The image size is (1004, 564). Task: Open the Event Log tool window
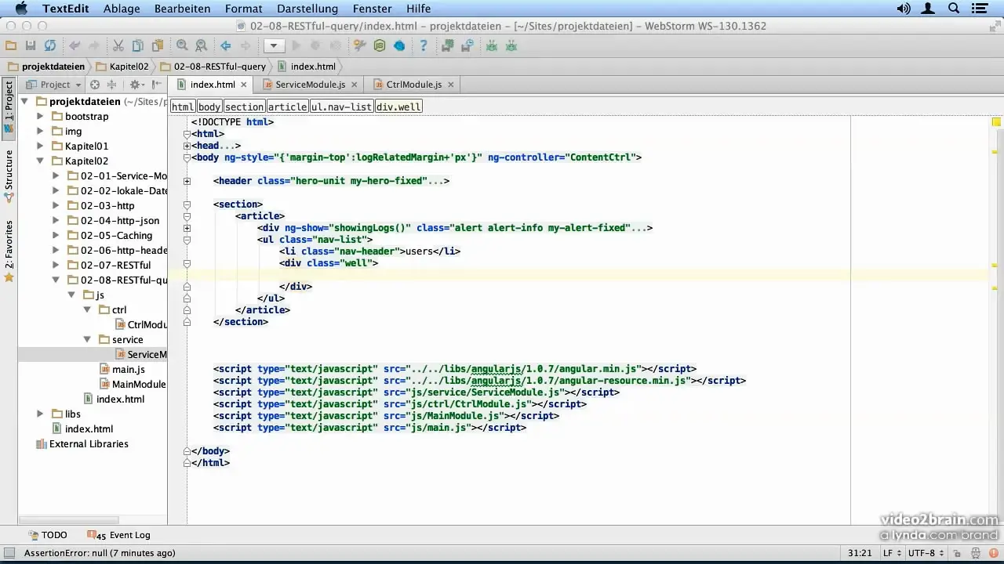[119, 535]
